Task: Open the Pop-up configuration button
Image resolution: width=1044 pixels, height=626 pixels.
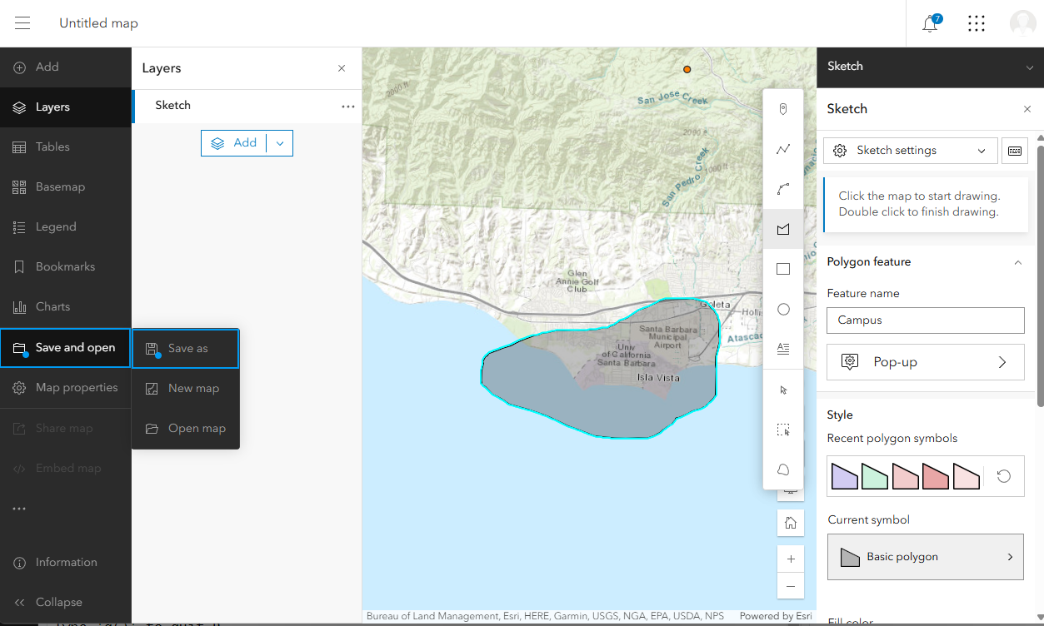Action: pos(925,362)
